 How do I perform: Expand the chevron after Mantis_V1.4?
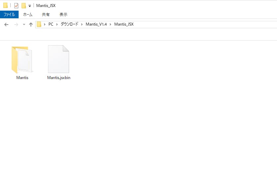point(110,24)
